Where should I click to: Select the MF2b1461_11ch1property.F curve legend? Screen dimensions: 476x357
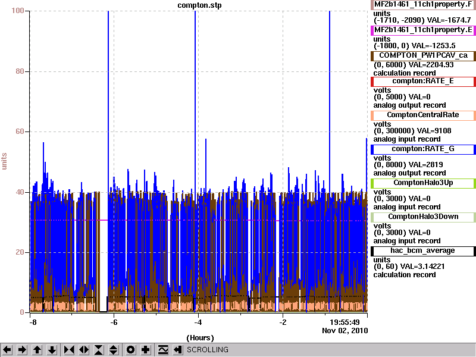tap(423, 5)
